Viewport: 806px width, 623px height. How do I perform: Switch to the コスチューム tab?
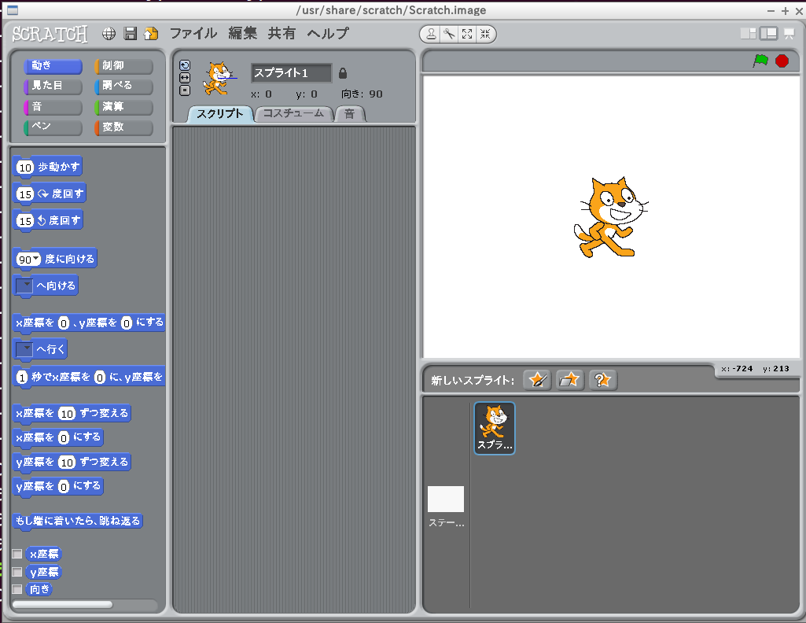click(293, 113)
